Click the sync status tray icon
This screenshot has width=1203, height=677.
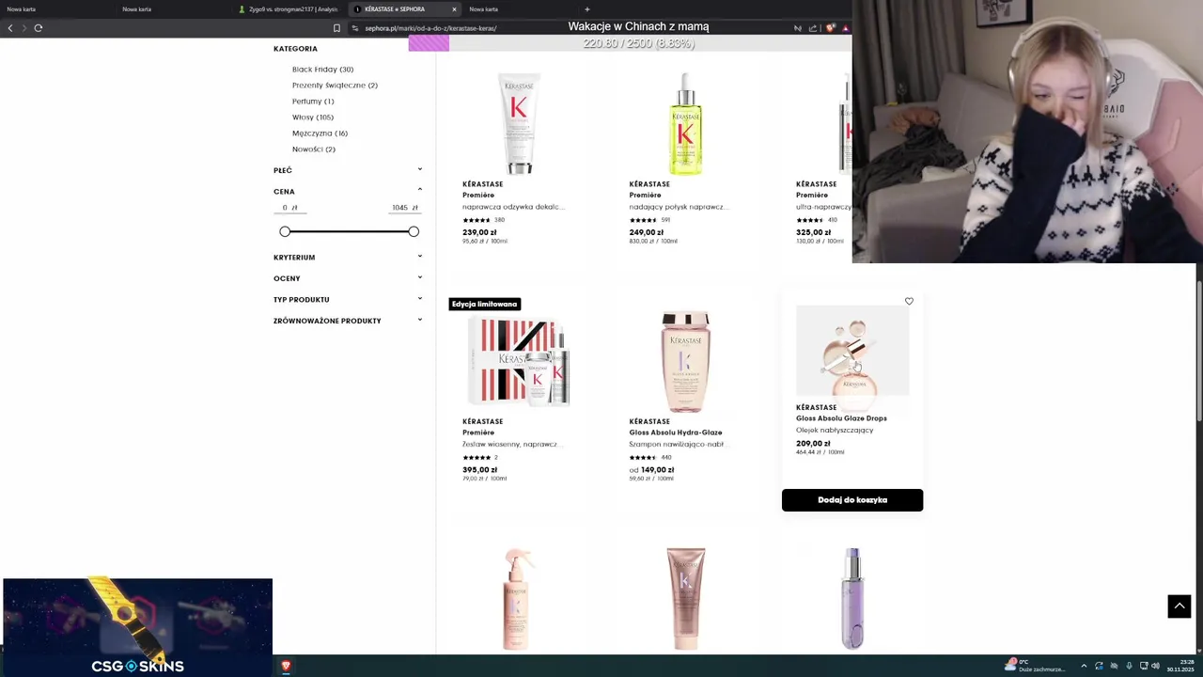click(1099, 666)
